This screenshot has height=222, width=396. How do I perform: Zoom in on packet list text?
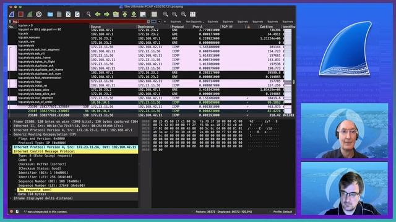coord(165,14)
